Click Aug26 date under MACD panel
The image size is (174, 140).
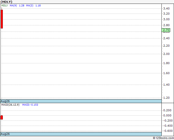click(x=5, y=134)
